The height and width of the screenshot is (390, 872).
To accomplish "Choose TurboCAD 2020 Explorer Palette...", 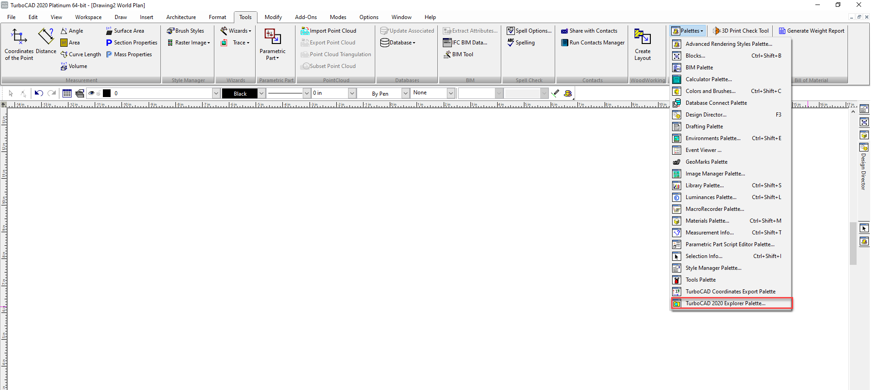I will (732, 303).
